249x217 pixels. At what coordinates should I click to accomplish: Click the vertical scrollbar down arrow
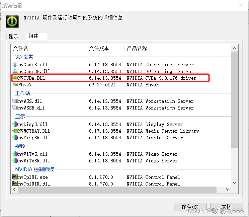click(234, 183)
